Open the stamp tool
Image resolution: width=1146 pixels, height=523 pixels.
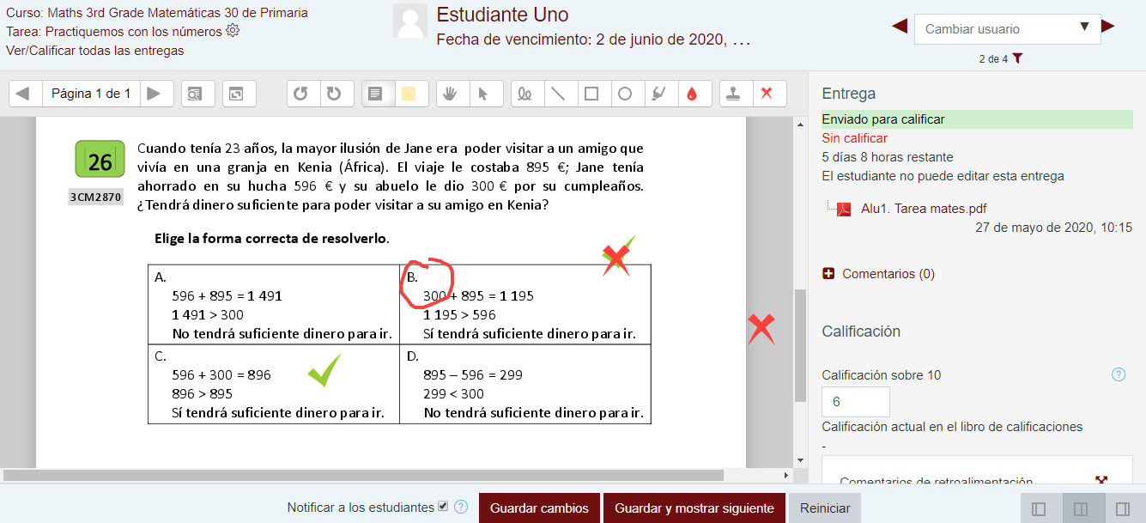point(736,94)
